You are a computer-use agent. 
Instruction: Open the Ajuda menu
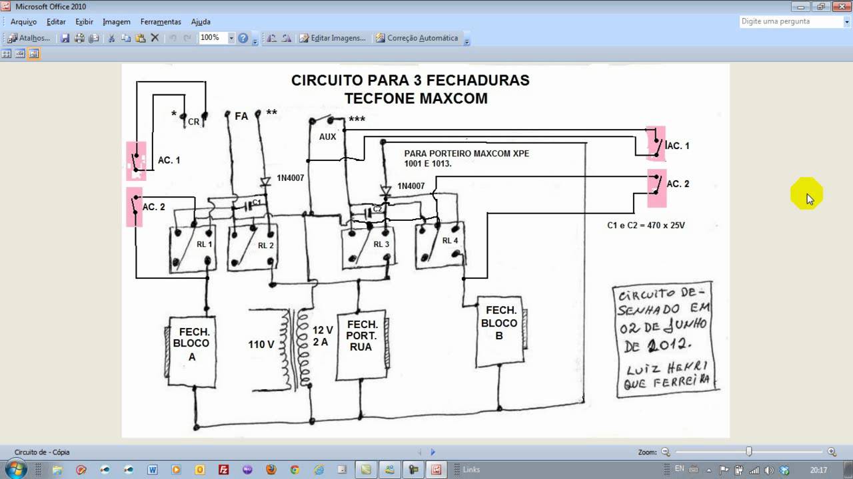point(201,21)
